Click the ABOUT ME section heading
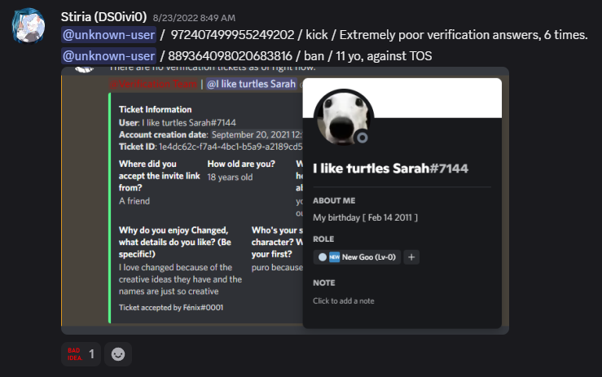This screenshot has height=377, width=602. (334, 201)
